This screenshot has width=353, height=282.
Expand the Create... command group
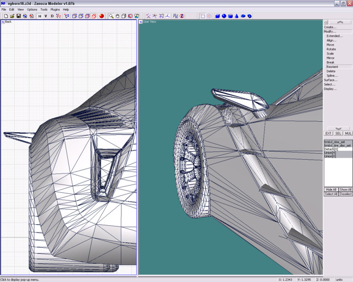click(330, 27)
